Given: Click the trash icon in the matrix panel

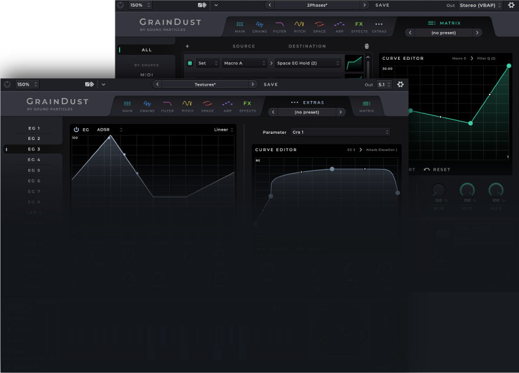Looking at the screenshot, I should [367, 46].
